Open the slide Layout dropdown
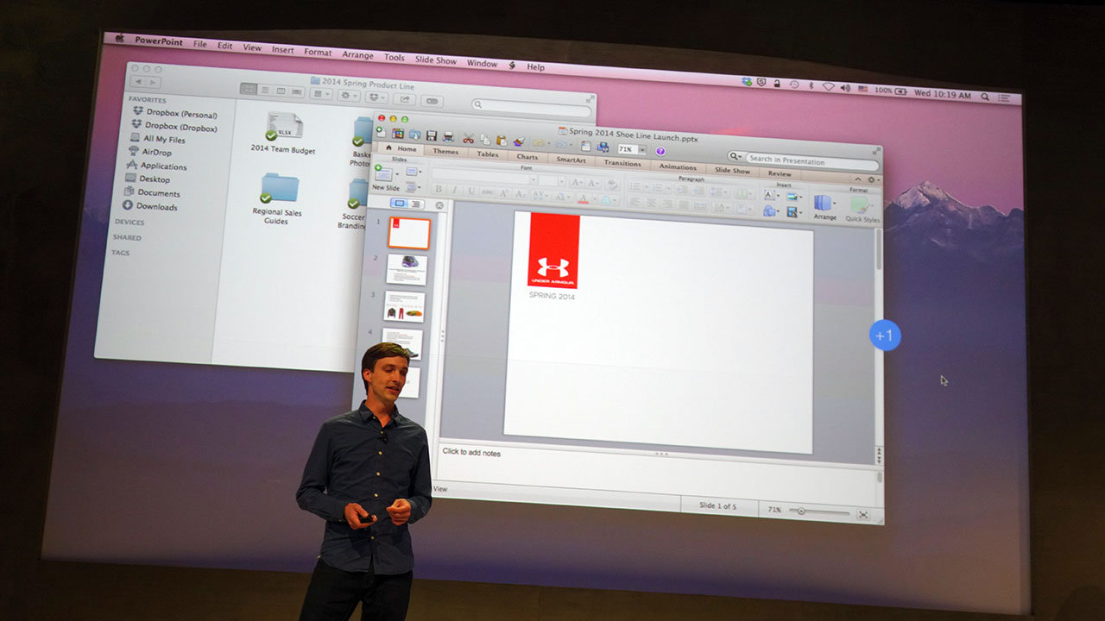1105x621 pixels. point(414,172)
